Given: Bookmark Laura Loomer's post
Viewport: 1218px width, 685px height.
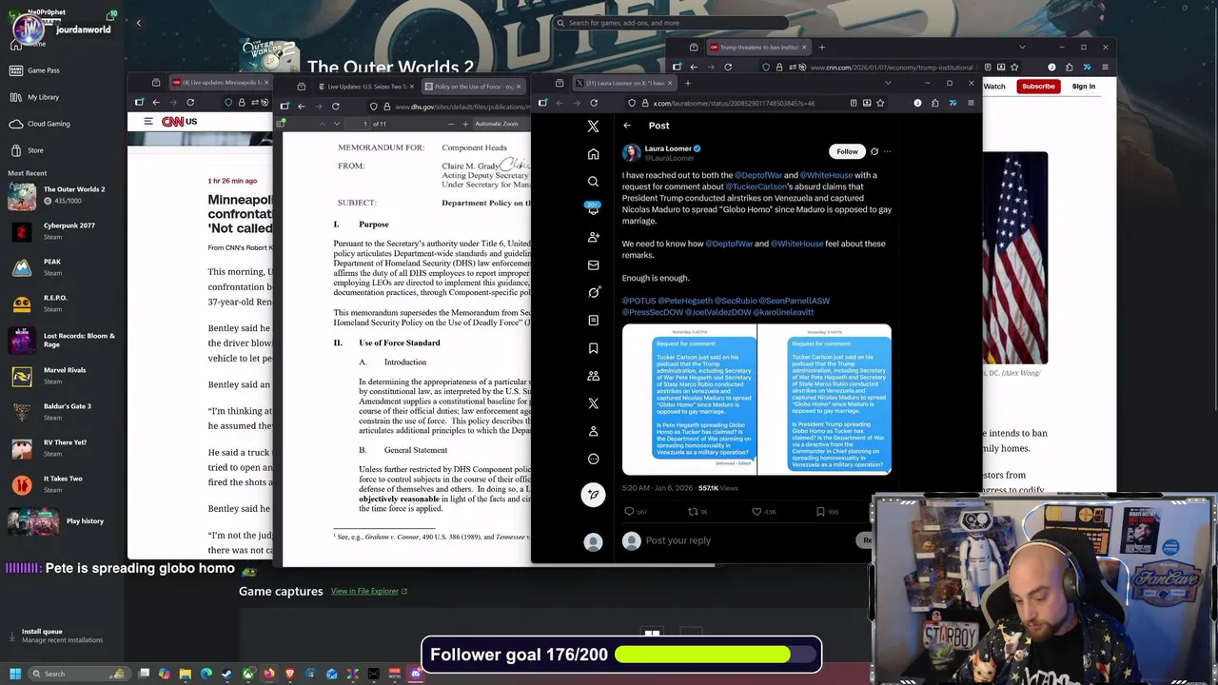Looking at the screenshot, I should click(820, 512).
